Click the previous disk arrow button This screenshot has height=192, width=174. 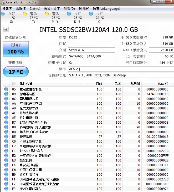(6, 29)
